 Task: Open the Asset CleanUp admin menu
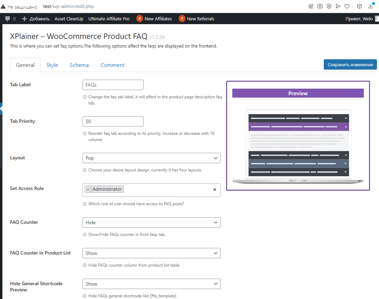click(x=69, y=19)
